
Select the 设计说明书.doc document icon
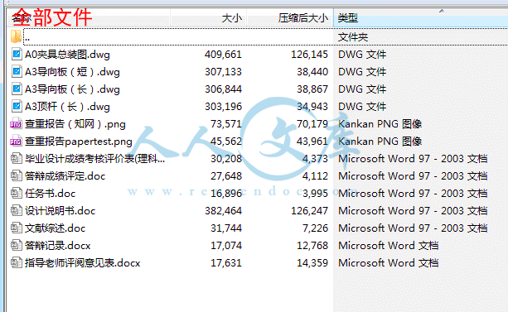(x=17, y=211)
